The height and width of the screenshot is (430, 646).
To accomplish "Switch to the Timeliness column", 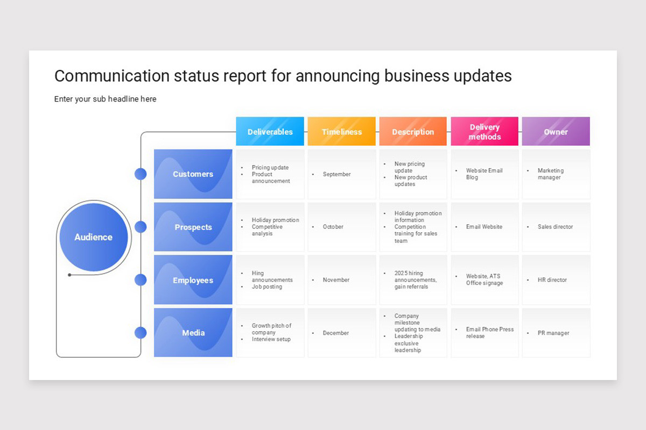I will 341,131.
